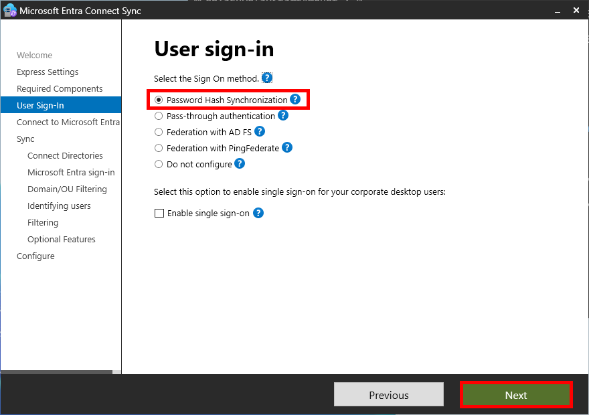Click the Microsoft Entra Connect Sync app icon
This screenshot has width=589, height=415.
click(9, 10)
